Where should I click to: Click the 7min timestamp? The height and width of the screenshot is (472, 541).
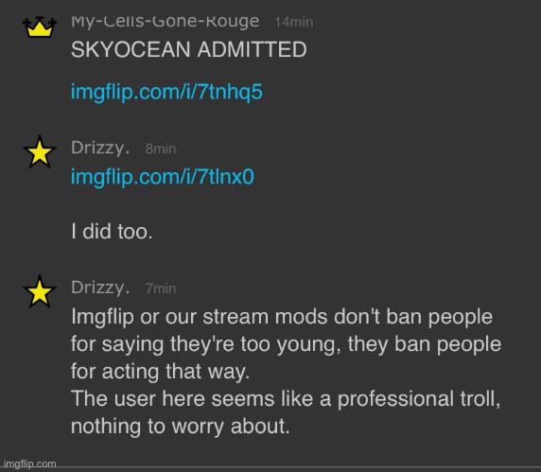pyautogui.click(x=161, y=288)
